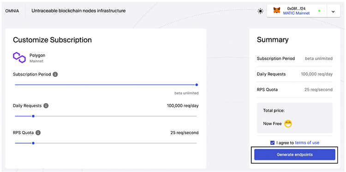Screen dimensions: 346x172
Task: Click the MATIC Mainnet network label
Action: tap(296, 13)
